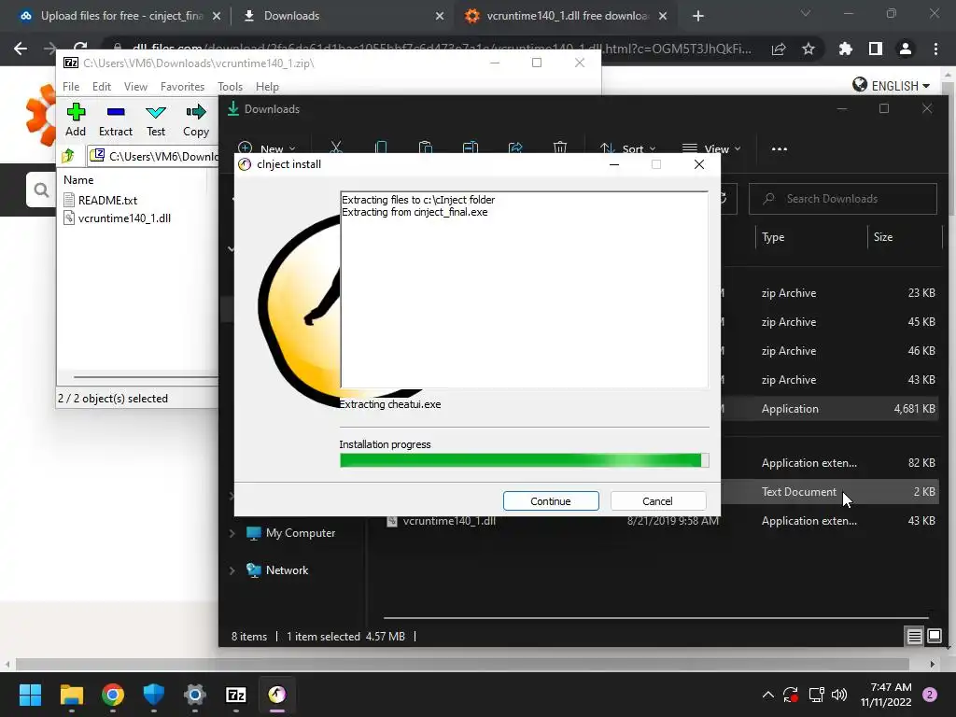Go up one folder in 7-Zip

coord(68,156)
